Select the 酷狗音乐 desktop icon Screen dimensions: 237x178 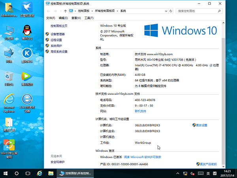(x=26, y=53)
